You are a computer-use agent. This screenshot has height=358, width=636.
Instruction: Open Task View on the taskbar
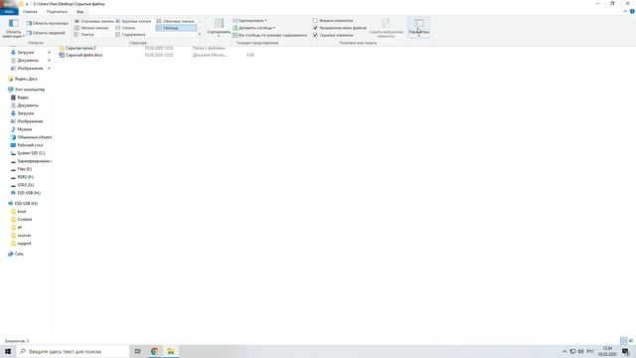[x=137, y=351]
